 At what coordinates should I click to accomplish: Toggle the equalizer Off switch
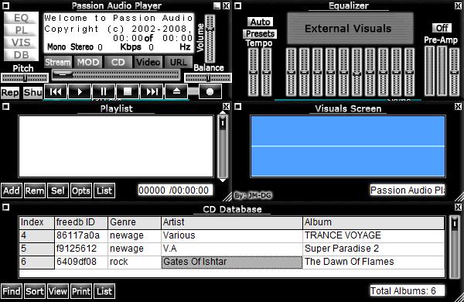(x=442, y=28)
